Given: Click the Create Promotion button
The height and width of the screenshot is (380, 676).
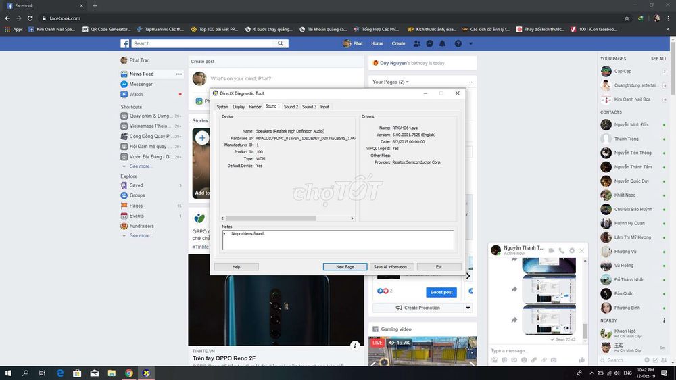Looking at the screenshot, I should pos(417,308).
